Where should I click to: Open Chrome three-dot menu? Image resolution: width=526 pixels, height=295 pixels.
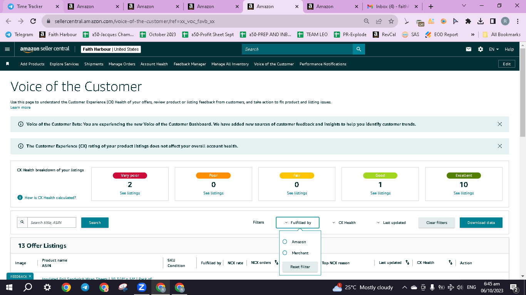(x=517, y=21)
